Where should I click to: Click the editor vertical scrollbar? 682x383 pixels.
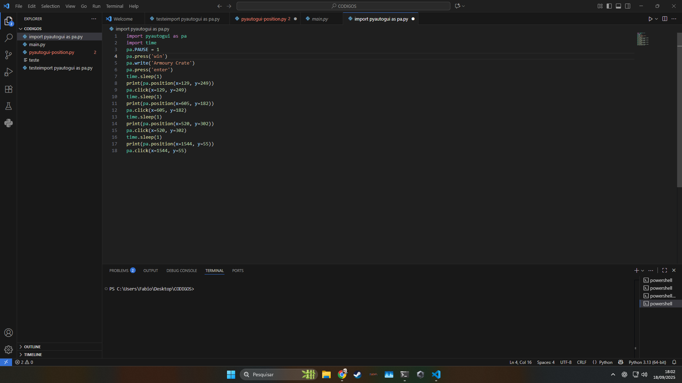[x=679, y=110]
